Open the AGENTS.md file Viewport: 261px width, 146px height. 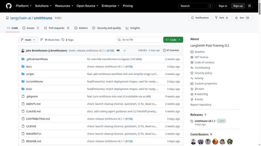[33, 104]
